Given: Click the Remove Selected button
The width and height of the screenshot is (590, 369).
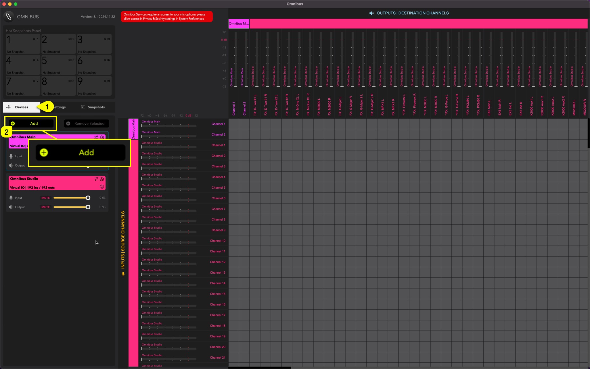Looking at the screenshot, I should [x=86, y=123].
